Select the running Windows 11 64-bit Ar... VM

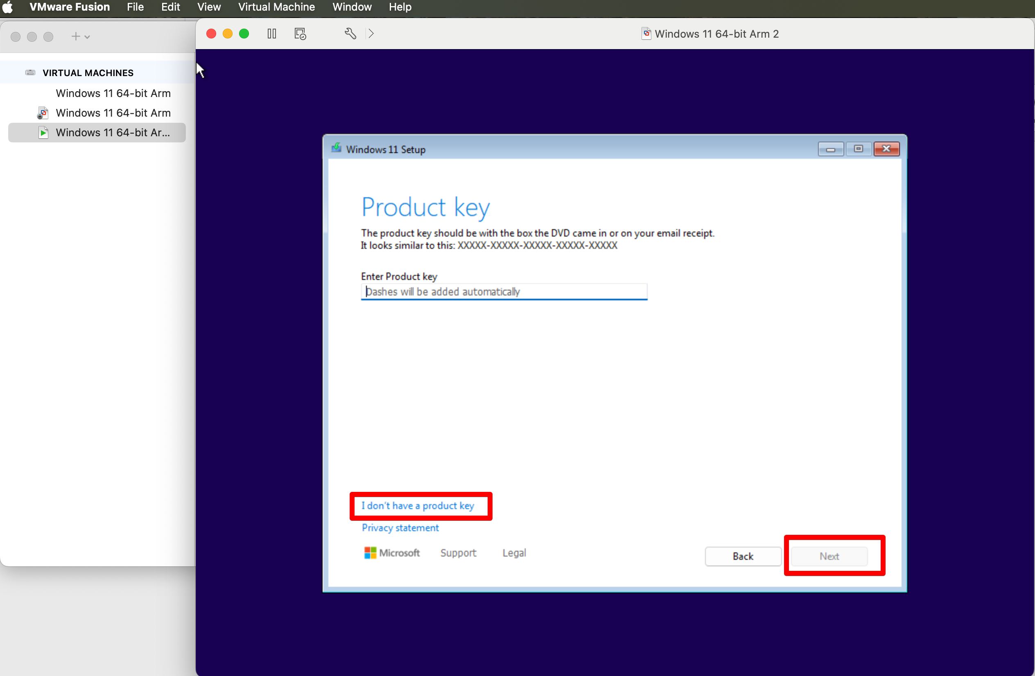click(113, 133)
